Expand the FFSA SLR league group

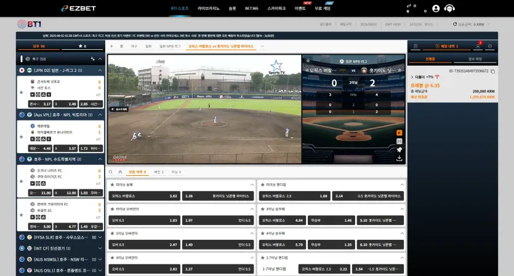100,237
